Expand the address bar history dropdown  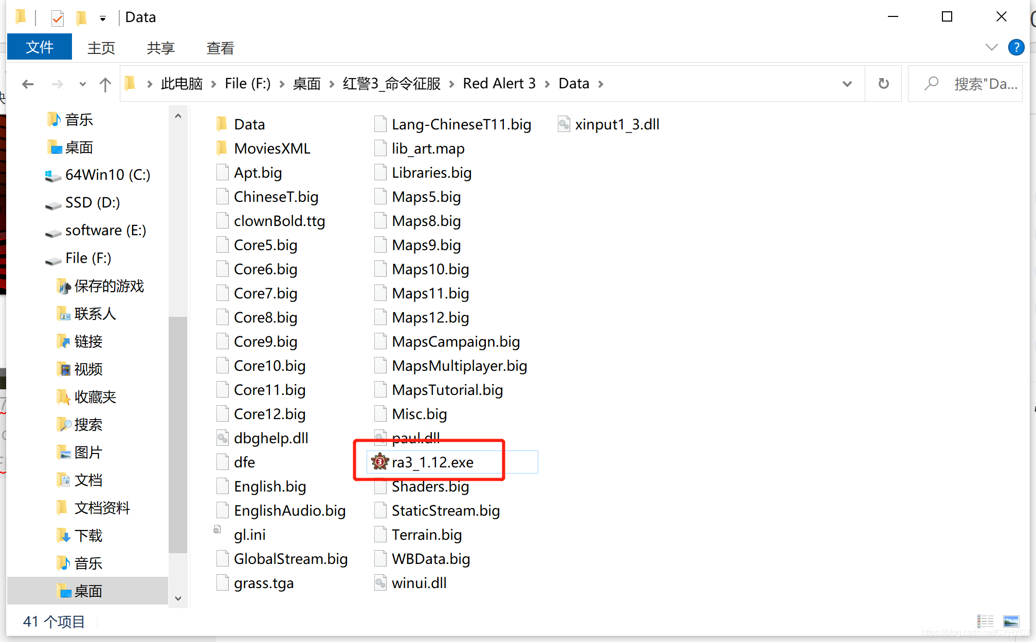pos(847,83)
